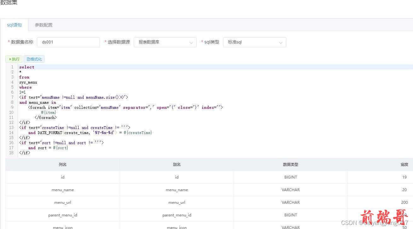This screenshot has height=229, width=413.
Task: Click width value 20 in menu_name row
Action: (x=404, y=190)
